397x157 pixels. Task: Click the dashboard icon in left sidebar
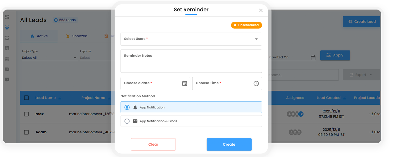pyautogui.click(x=7, y=17)
